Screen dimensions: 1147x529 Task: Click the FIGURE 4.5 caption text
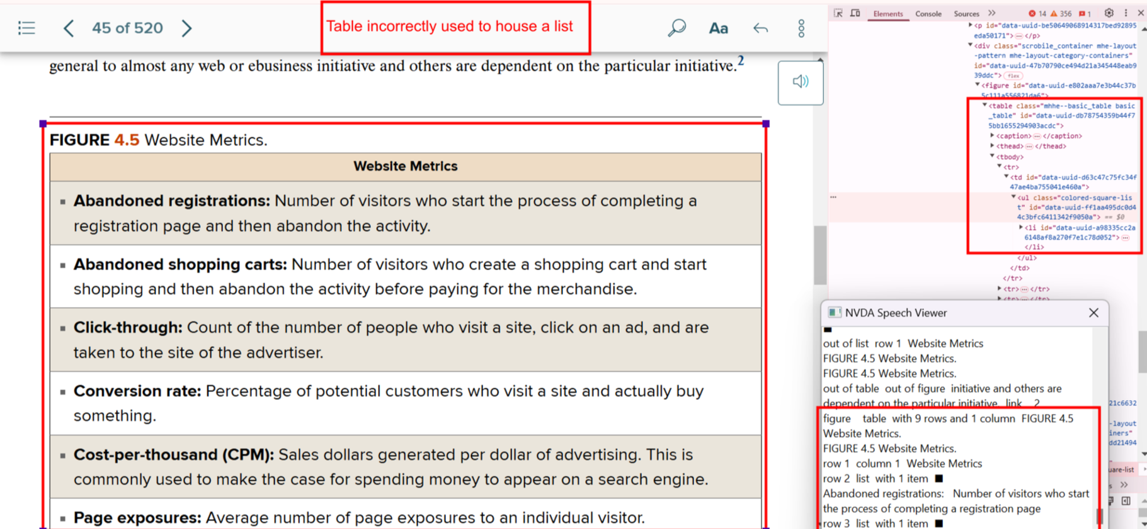coord(159,140)
